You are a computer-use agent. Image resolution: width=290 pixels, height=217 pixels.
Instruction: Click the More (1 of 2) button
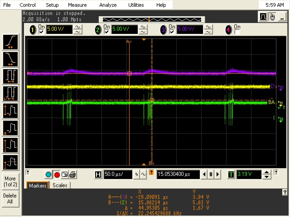[x=10, y=181]
